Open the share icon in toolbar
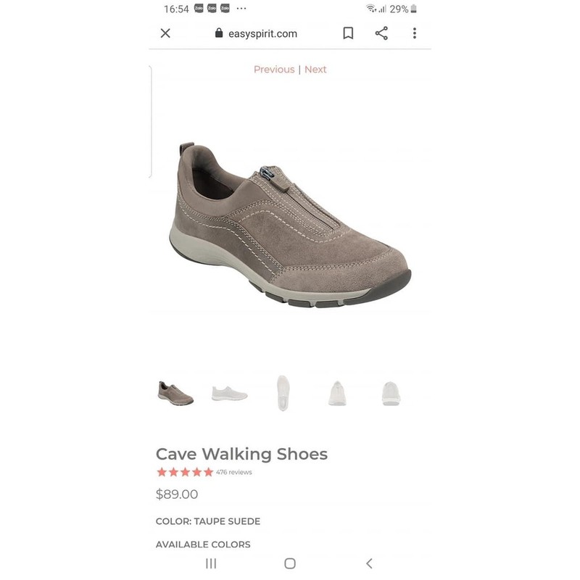Viewport: 580px width, 580px height. pyautogui.click(x=381, y=33)
